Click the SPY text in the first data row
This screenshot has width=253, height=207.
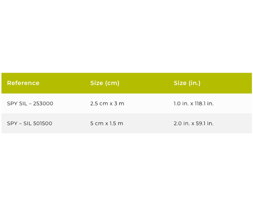point(12,103)
